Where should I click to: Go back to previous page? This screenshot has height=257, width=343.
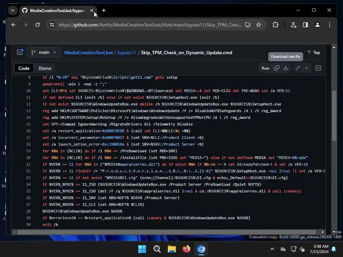pos(13,25)
